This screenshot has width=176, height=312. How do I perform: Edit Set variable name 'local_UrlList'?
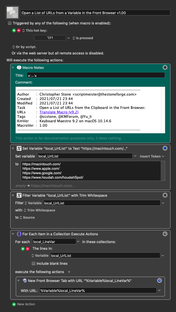(85, 156)
